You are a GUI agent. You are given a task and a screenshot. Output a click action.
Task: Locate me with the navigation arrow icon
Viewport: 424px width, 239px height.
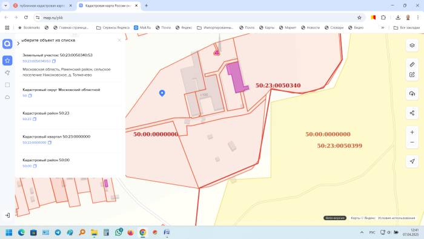[x=412, y=161]
